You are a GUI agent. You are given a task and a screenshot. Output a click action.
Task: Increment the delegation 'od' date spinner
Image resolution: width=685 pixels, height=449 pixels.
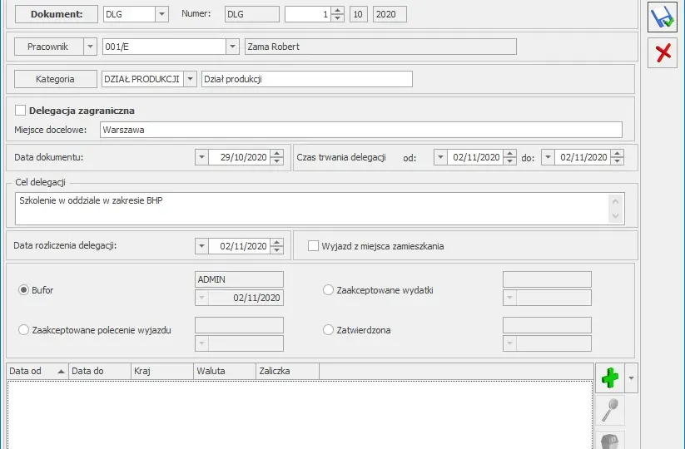click(509, 154)
